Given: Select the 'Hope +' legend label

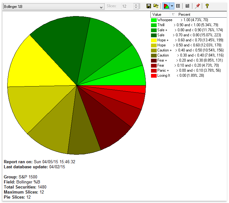Looking at the screenshot, I should [163, 40].
